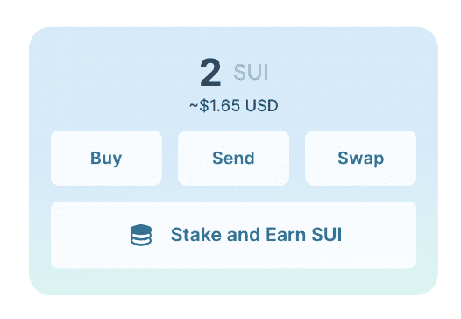
Task: Choose Buy to purchase SUI
Action: 106,158
